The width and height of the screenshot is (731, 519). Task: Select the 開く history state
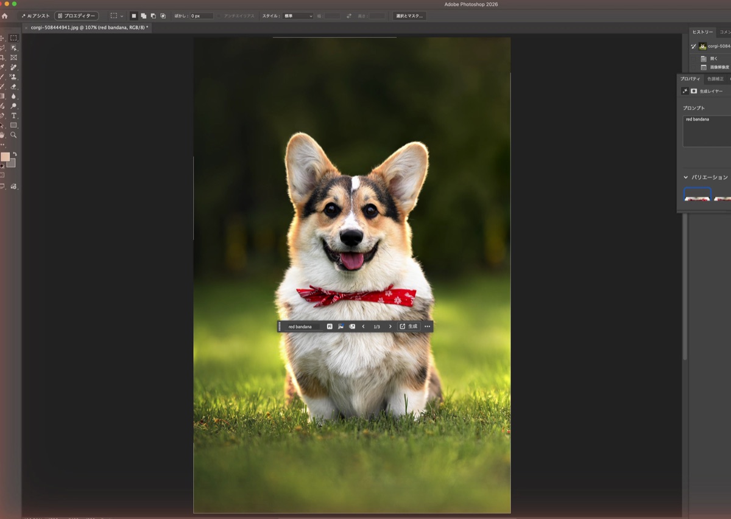(x=714, y=59)
